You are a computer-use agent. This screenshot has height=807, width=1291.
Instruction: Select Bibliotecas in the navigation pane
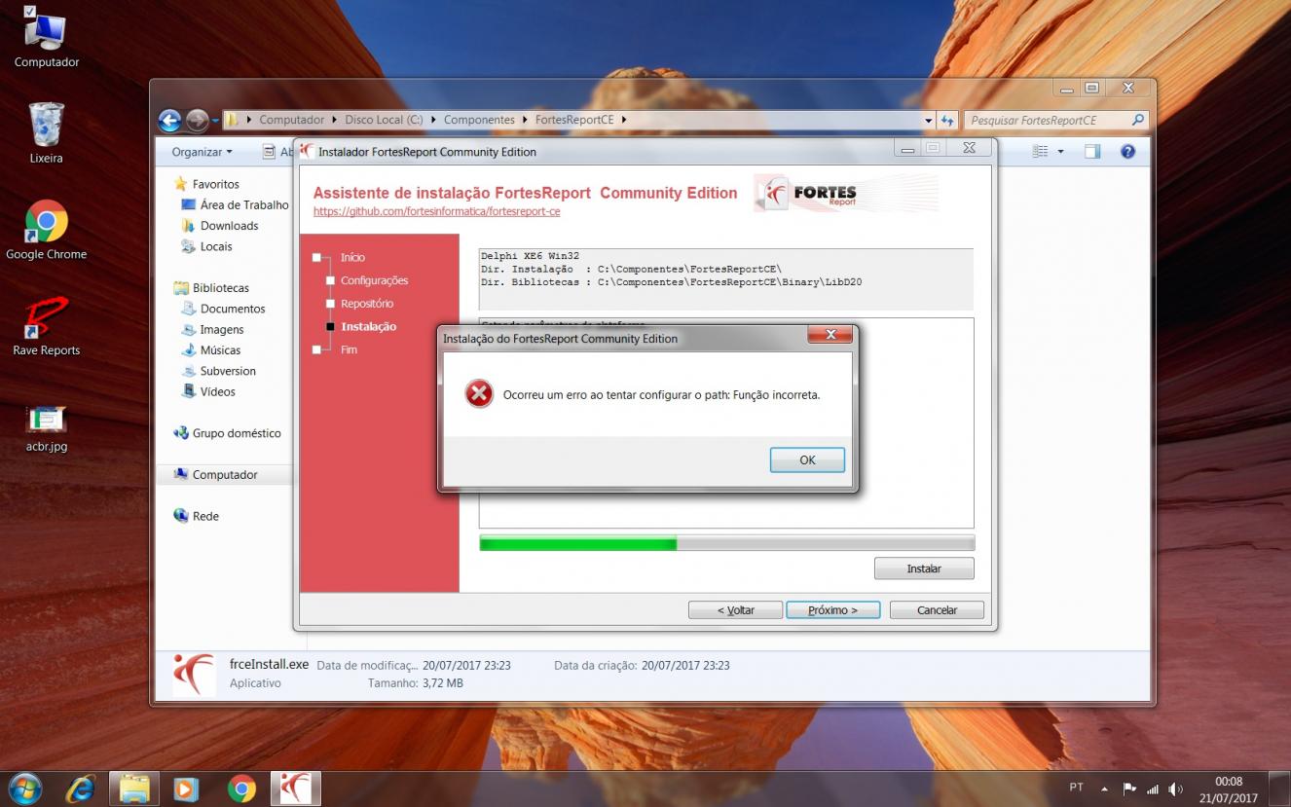click(x=220, y=288)
